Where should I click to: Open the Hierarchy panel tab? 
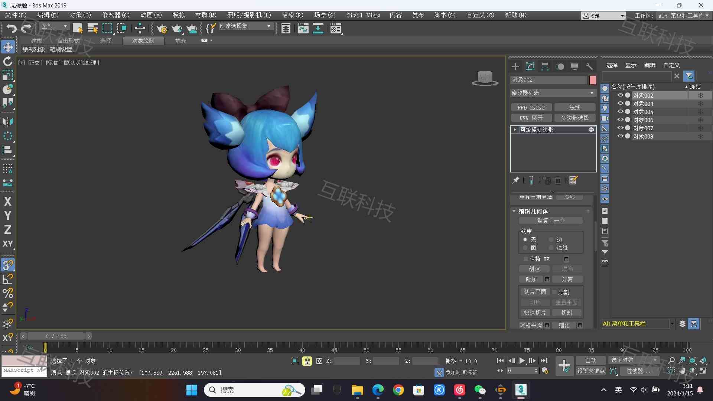[545, 66]
